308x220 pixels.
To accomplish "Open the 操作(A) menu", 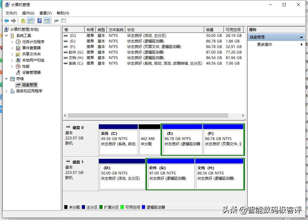I will click(x=28, y=13).
